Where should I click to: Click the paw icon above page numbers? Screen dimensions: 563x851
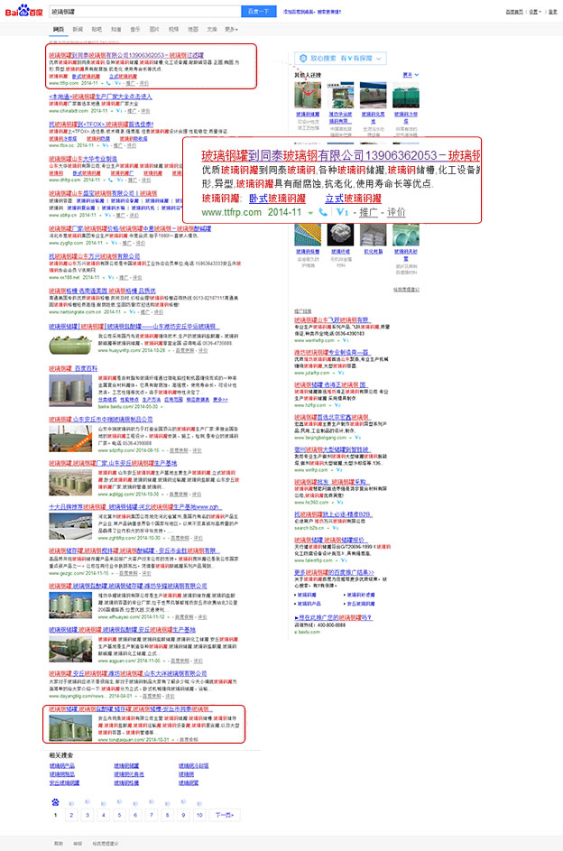pos(55,802)
